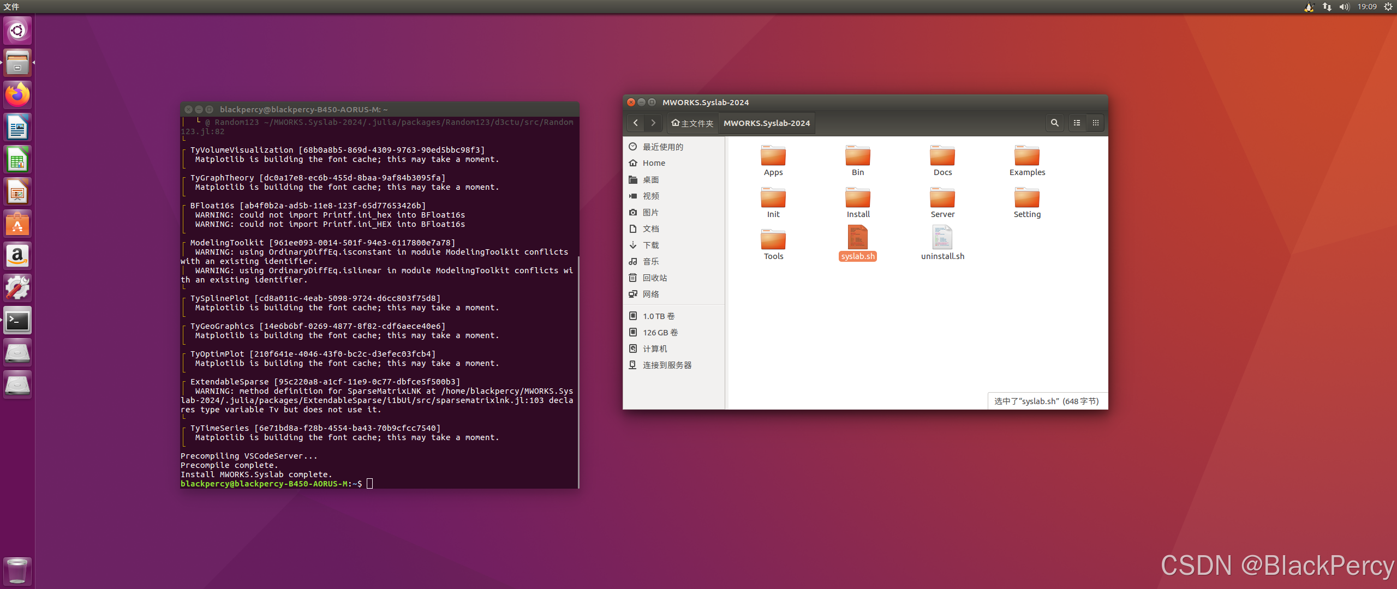
Task: Open 回收站 in the sidebar
Action: [x=674, y=278]
